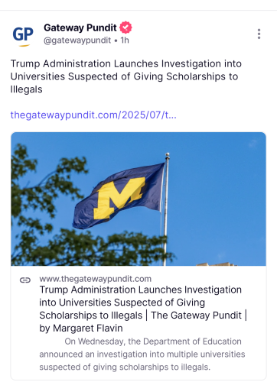
Task: Click the pink verified badge checkmark
Action: (x=125, y=28)
